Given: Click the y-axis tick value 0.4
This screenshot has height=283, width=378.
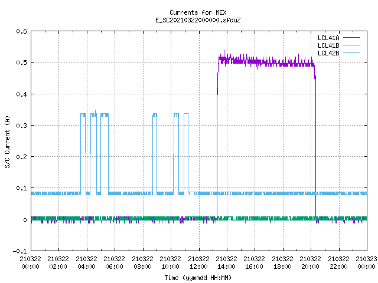Looking at the screenshot, I should click(x=21, y=94).
